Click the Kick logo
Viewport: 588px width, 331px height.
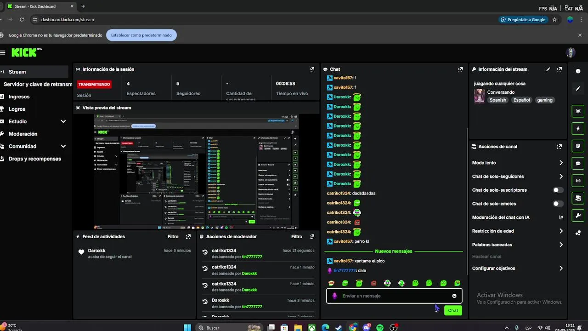pos(26,52)
